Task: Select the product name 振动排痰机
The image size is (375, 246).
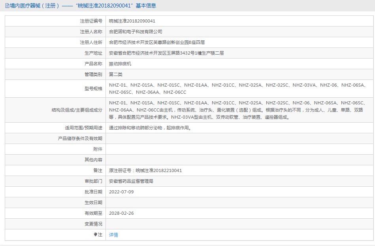Action: [120, 64]
